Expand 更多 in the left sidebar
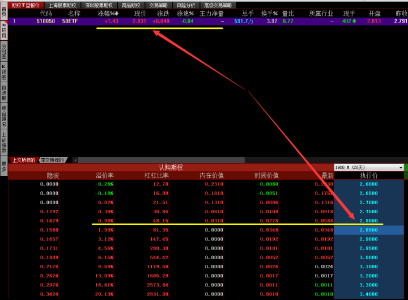 coord(4,166)
